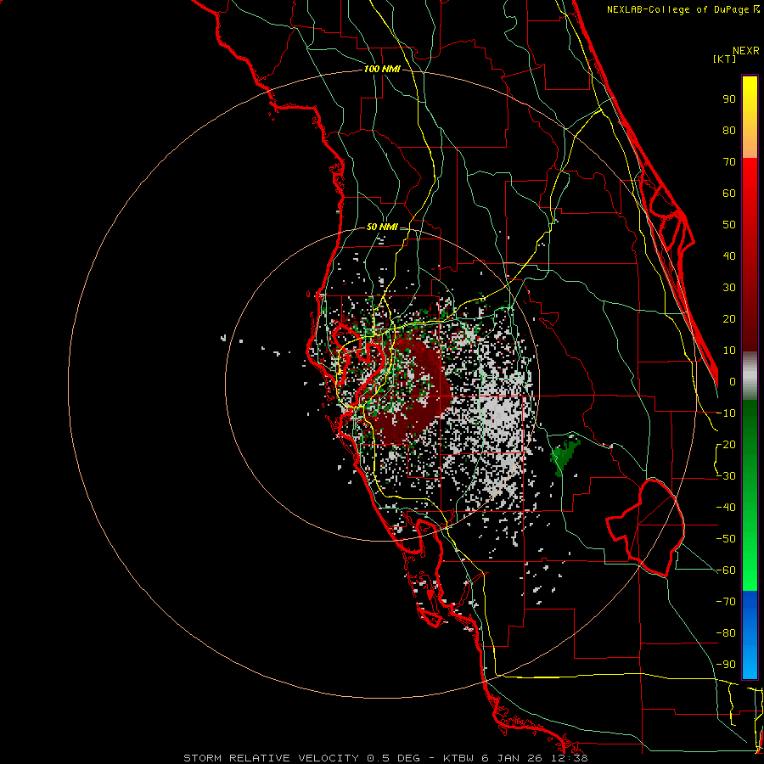
Task: Click the NEXR label above the color scale
Action: click(746, 51)
